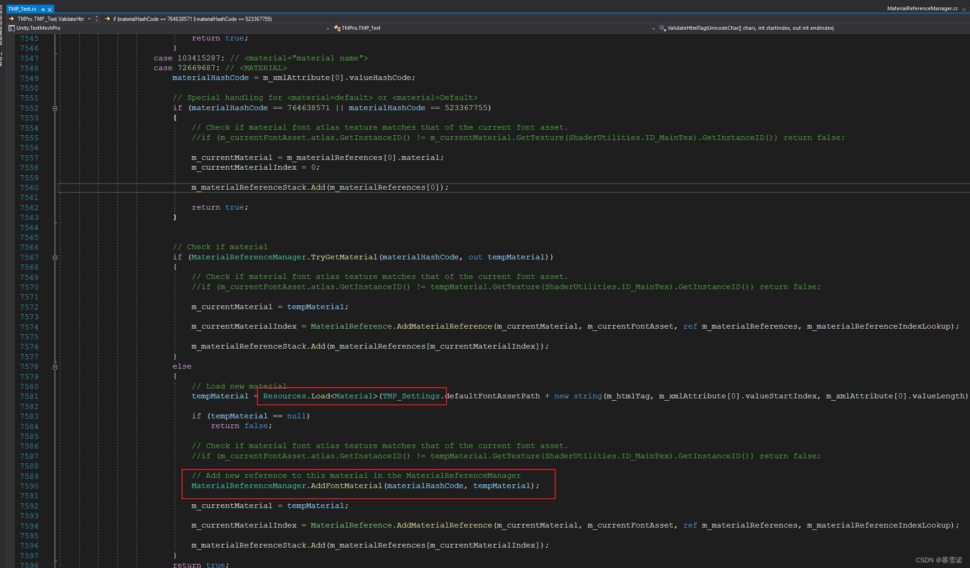Open the Unity.TextMeshPro project dropdown arrow

point(328,28)
